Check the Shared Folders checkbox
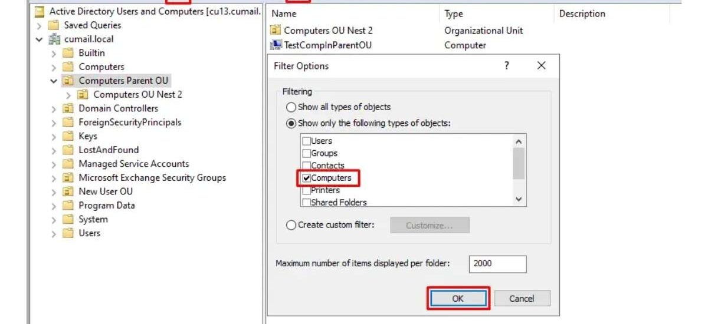This screenshot has height=324, width=708. point(306,203)
